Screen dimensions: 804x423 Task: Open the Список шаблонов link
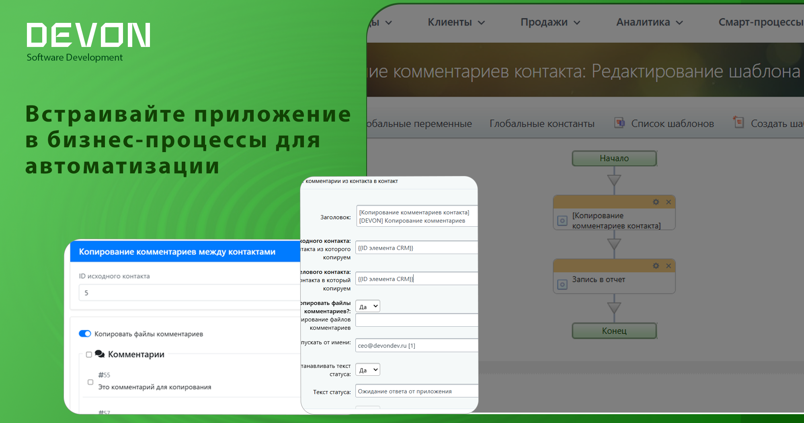673,124
